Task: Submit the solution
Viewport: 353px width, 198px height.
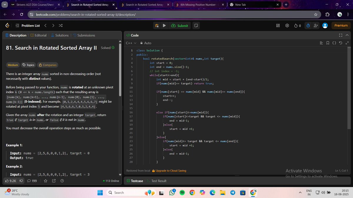Action: click(179, 26)
